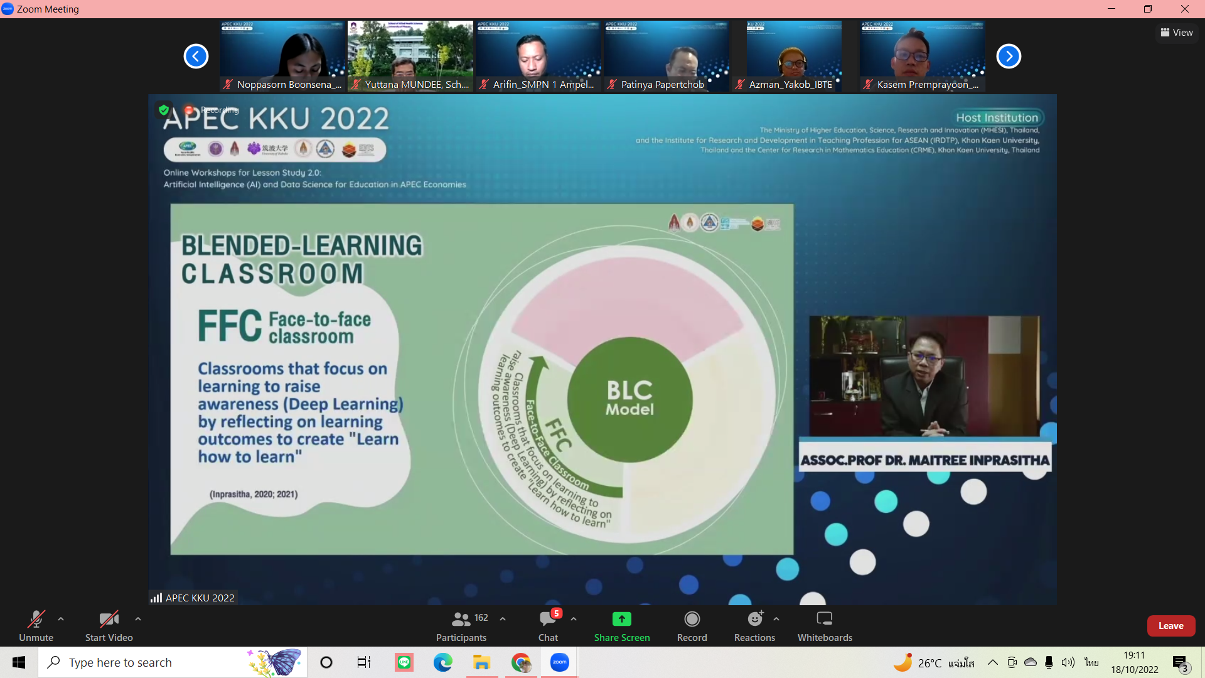Show previous participants with left arrow
Viewport: 1205px width, 678px height.
pyautogui.click(x=196, y=56)
